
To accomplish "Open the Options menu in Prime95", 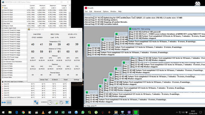I will point(106,11).
